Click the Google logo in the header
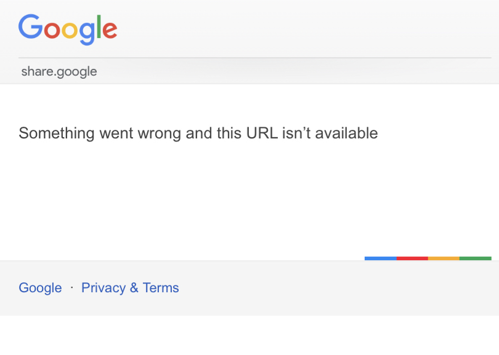 [x=68, y=29]
